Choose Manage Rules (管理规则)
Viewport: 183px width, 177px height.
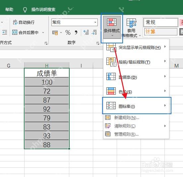tap(136, 134)
